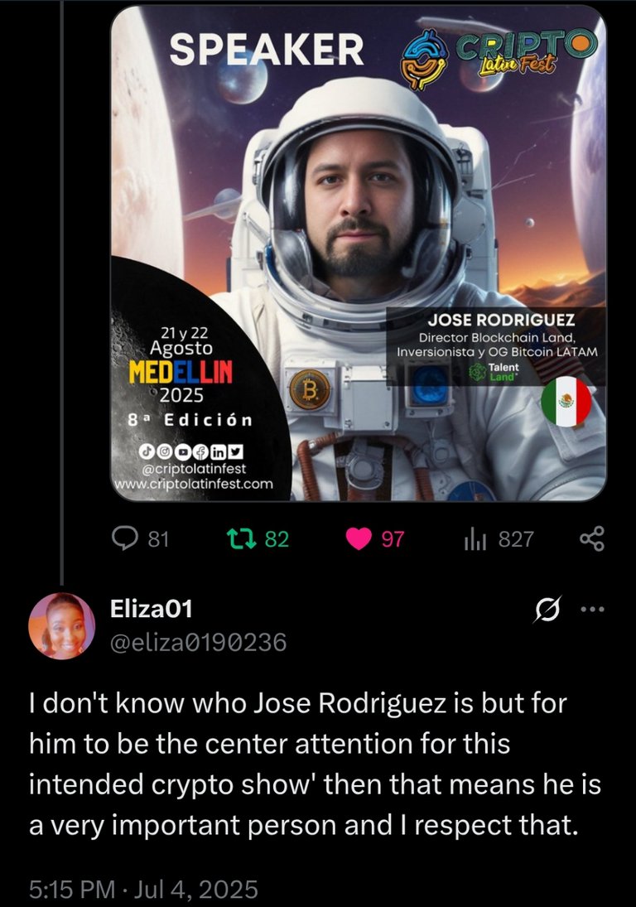Tap the share icon on post
This screenshot has width=636, height=907.
point(591,538)
